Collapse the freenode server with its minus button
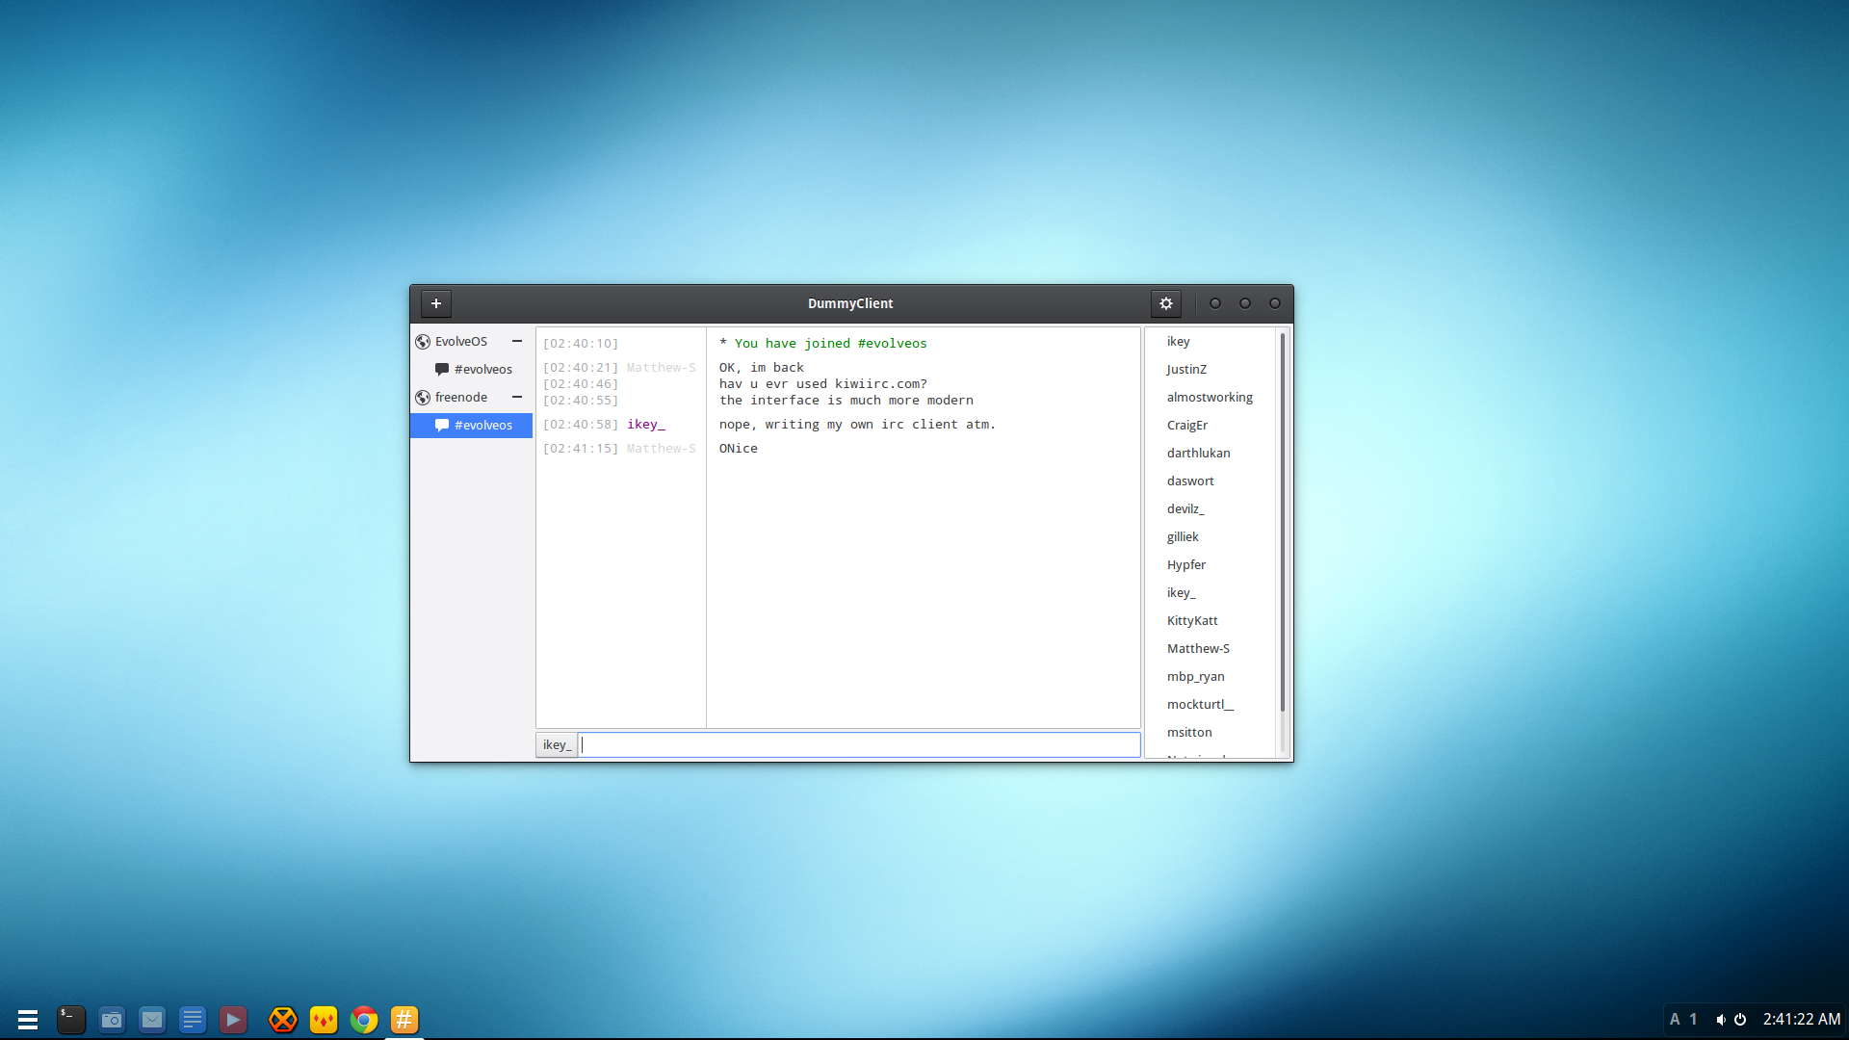The width and height of the screenshot is (1849, 1040). tap(517, 397)
